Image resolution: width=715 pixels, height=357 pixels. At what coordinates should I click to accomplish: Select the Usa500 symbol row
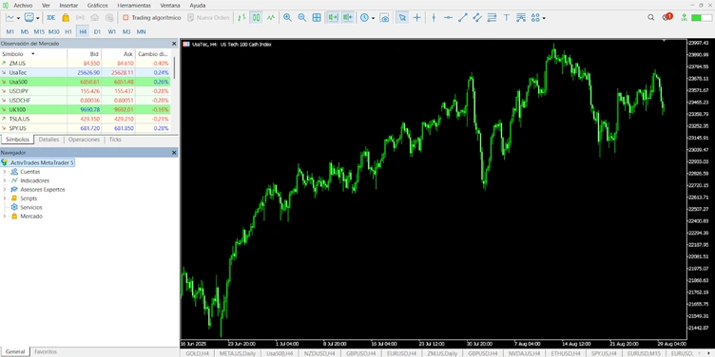coord(86,82)
